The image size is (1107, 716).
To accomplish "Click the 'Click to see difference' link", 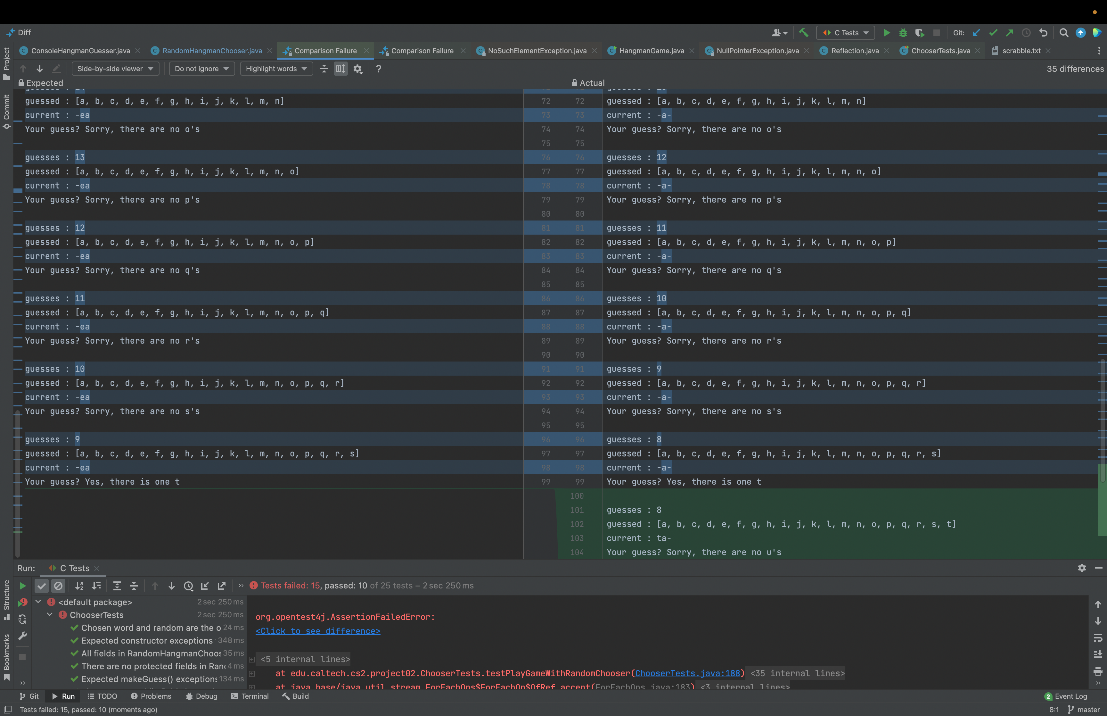I will coord(318,631).
